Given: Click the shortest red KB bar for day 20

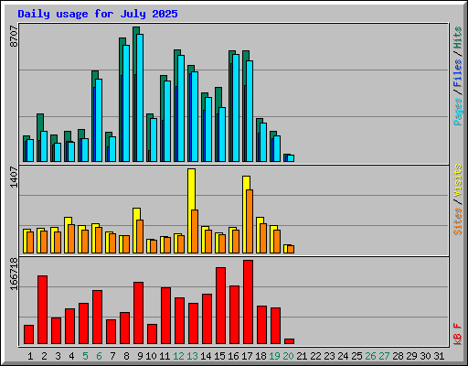Looking at the screenshot, I should (289, 341).
